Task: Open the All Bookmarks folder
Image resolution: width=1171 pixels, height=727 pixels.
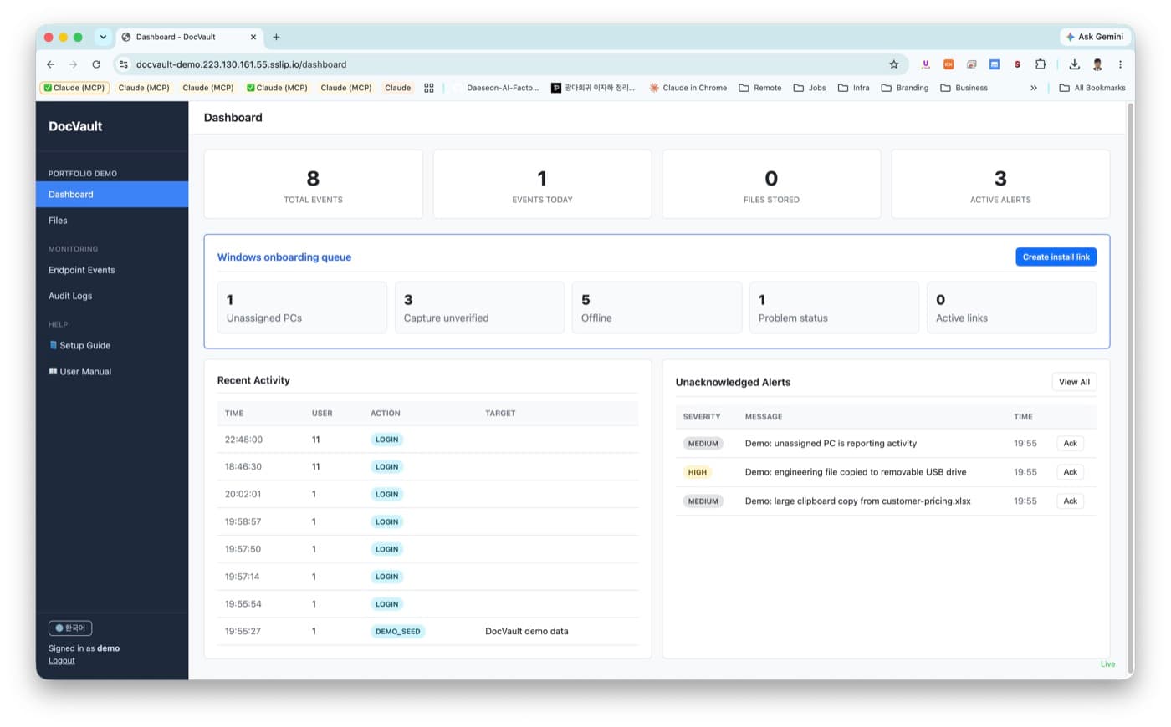Action: [1092, 88]
